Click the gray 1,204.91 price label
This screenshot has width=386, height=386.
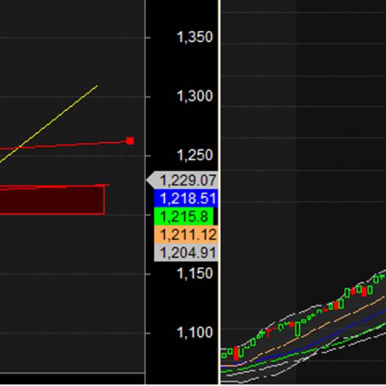point(186,253)
